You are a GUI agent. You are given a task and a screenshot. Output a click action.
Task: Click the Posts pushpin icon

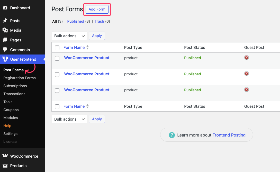click(5, 21)
